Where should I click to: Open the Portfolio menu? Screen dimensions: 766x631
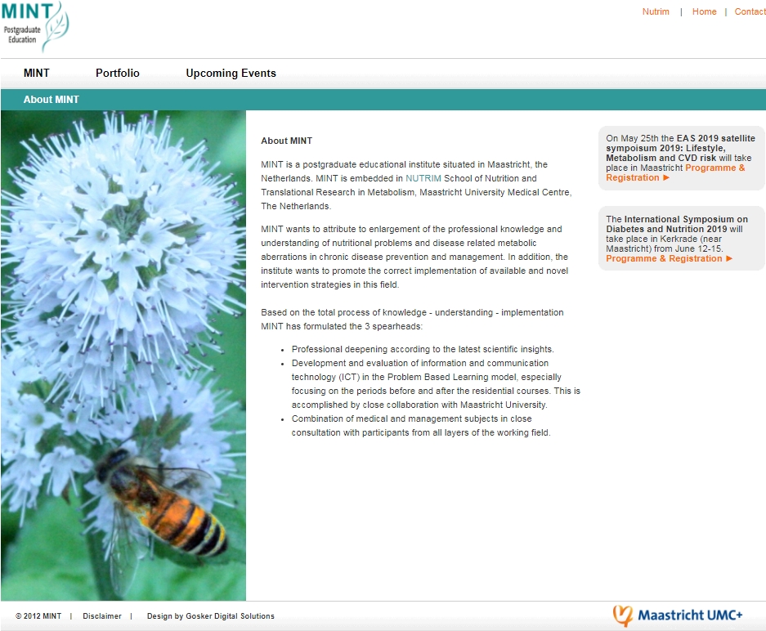pos(118,74)
